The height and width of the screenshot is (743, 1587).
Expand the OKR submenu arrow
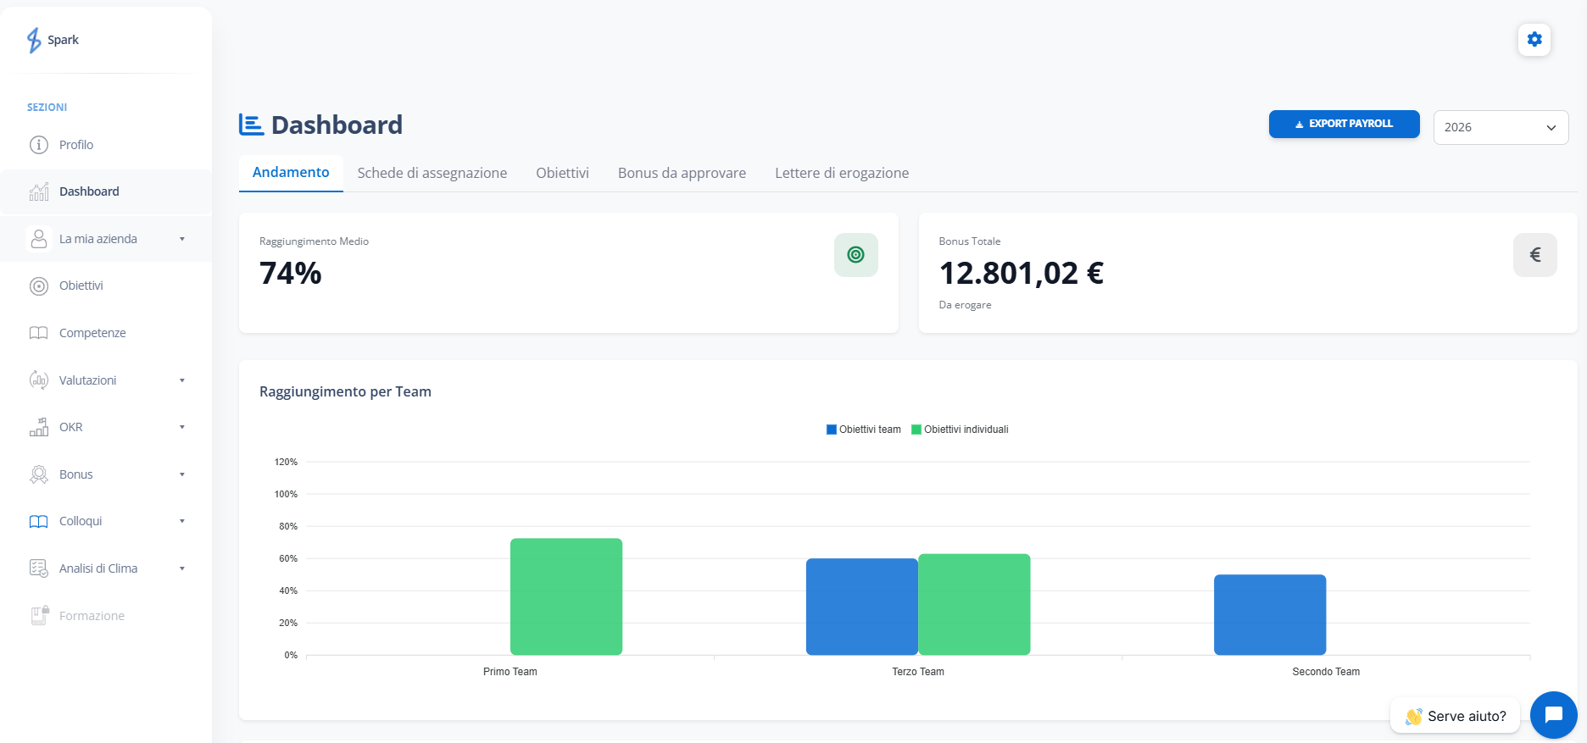coord(182,427)
